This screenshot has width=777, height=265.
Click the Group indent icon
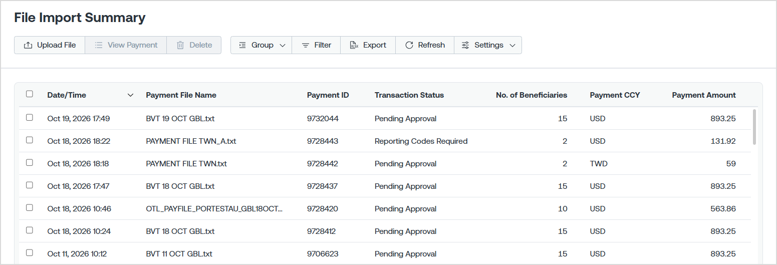(242, 45)
